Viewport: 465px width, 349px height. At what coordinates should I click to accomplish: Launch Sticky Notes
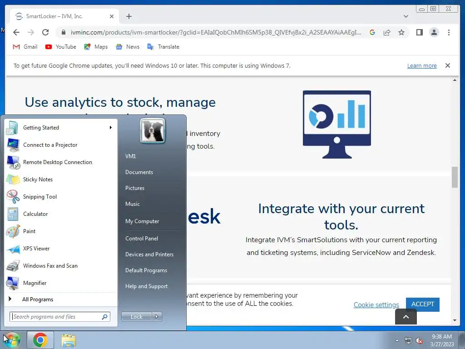point(61,179)
